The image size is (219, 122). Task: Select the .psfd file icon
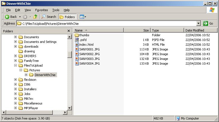77,40
